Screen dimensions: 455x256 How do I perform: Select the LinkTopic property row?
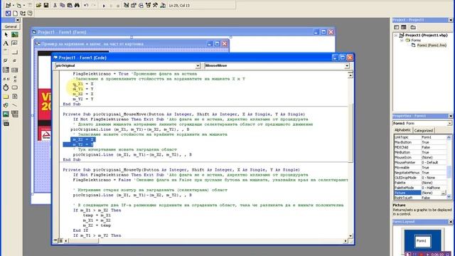click(420, 137)
